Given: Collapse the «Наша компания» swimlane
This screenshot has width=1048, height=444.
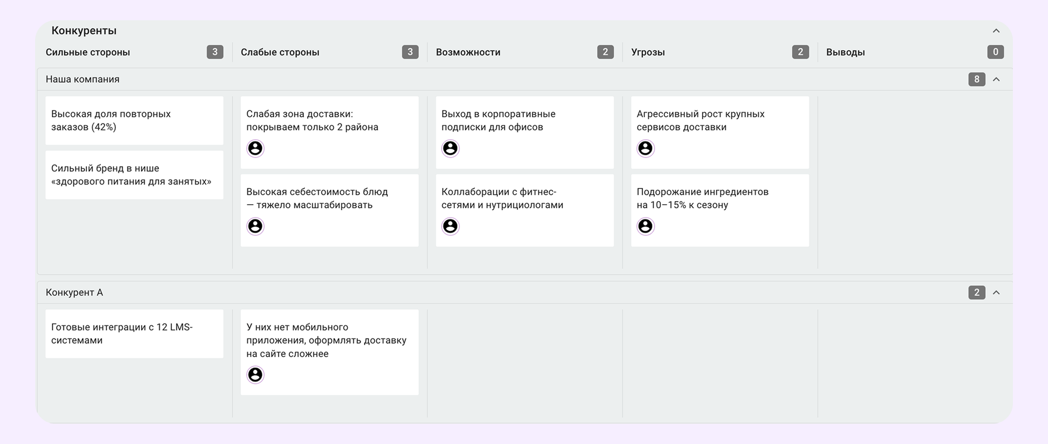Looking at the screenshot, I should coord(996,80).
